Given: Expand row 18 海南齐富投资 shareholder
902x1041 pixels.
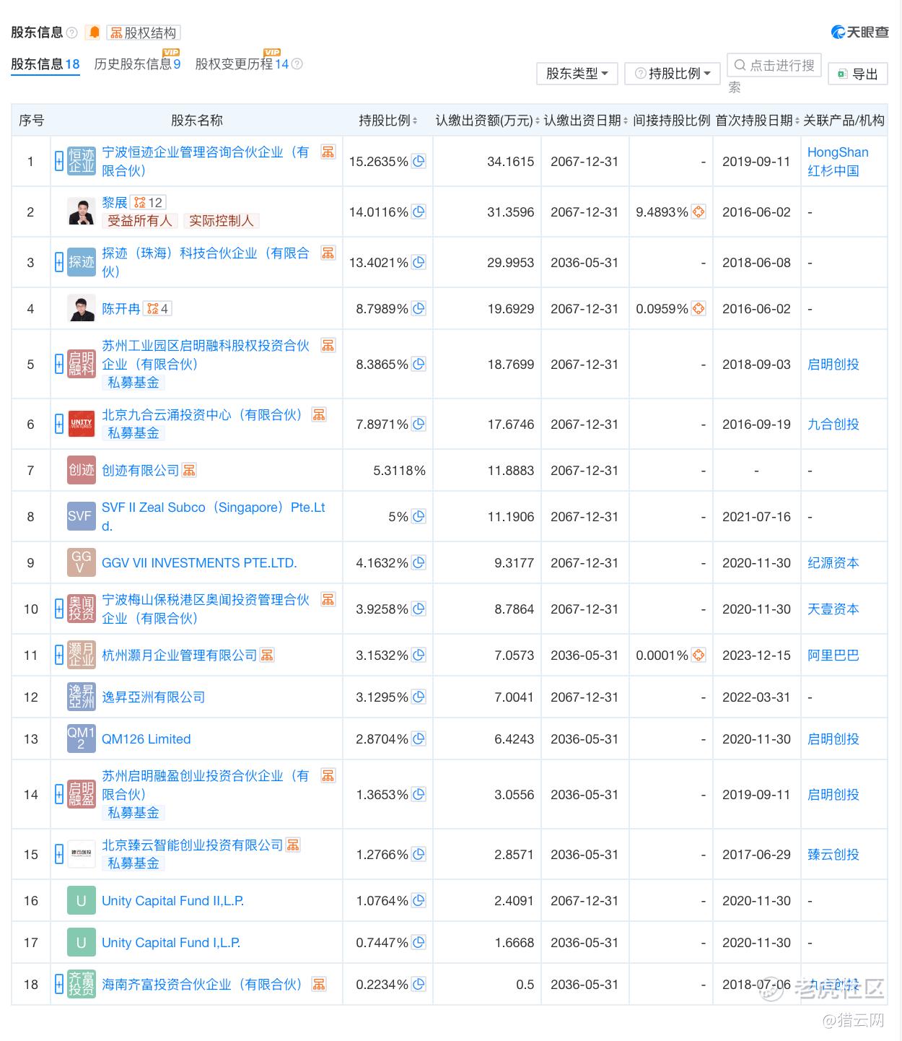Looking at the screenshot, I should [59, 985].
